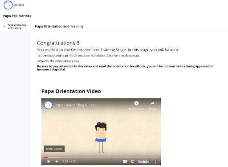This screenshot has height=167, width=228.
Task: Click the 'Congratulations!!!' heading
Action: tap(58, 43)
